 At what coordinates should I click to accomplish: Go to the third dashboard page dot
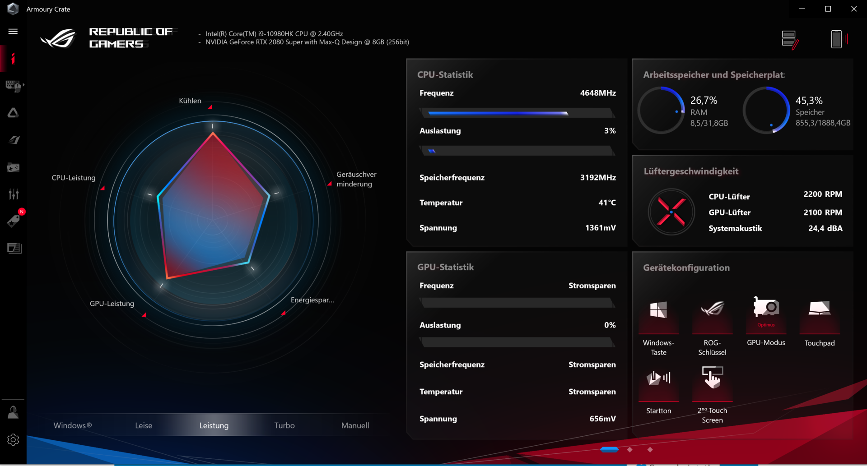[650, 449]
